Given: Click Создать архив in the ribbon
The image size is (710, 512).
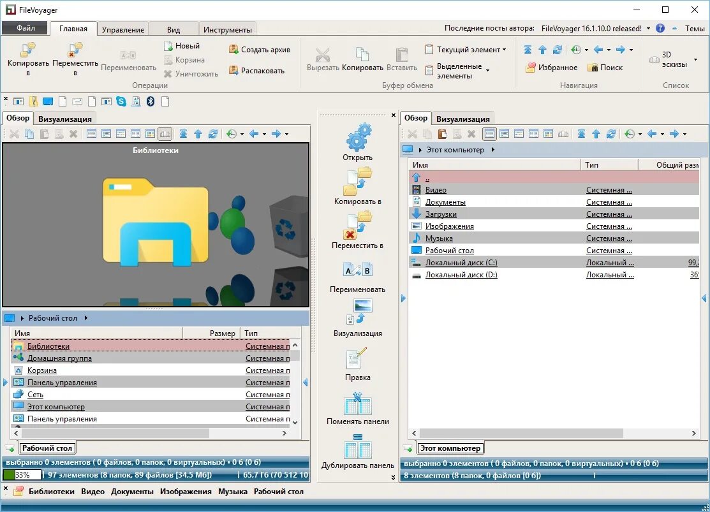Looking at the screenshot, I should (260, 50).
